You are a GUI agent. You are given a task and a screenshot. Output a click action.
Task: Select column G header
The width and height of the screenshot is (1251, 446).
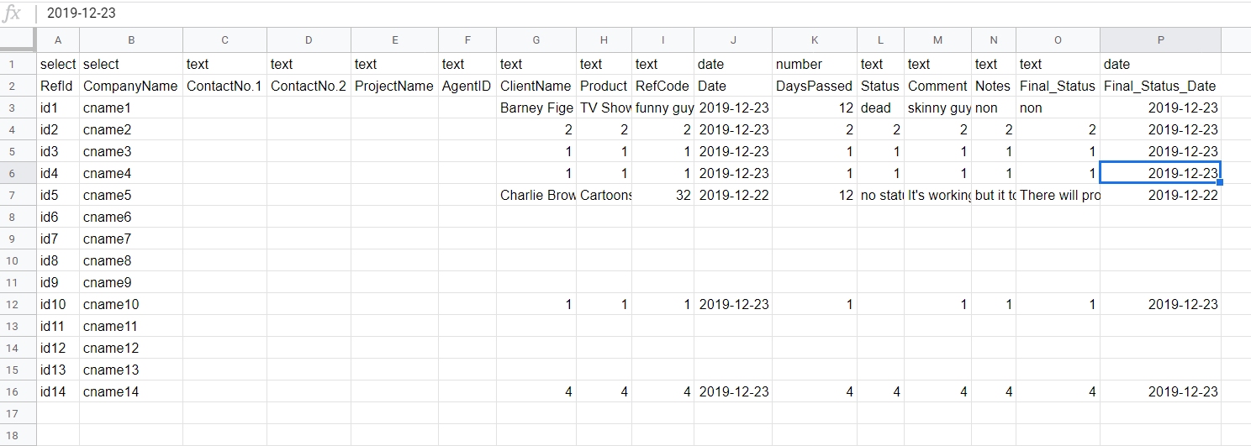click(x=536, y=40)
